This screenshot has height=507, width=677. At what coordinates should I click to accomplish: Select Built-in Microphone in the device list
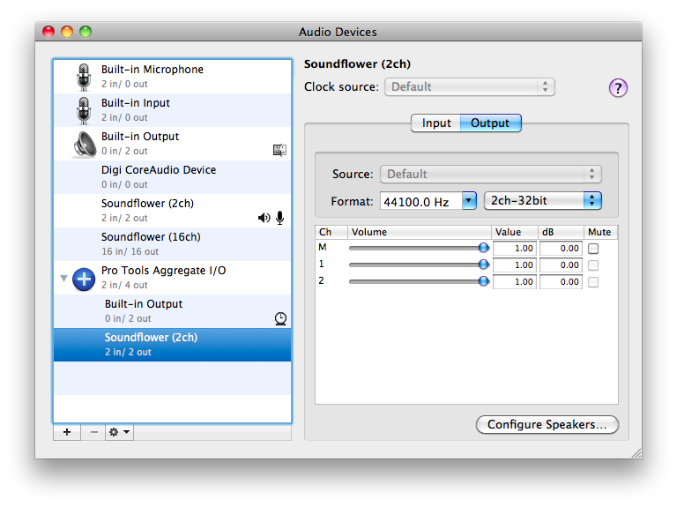[172, 77]
